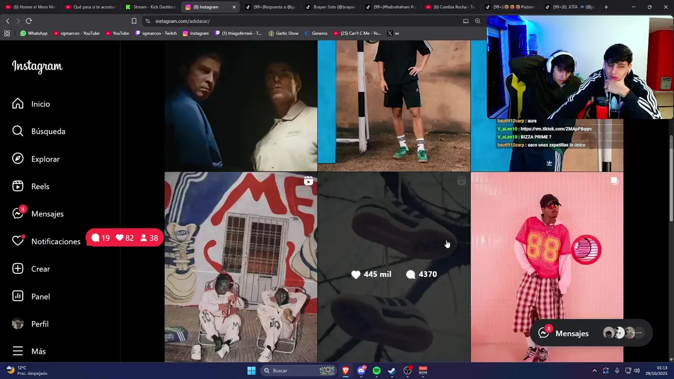This screenshot has width=674, height=379.
Task: Switch to the Brayan Soto TikTok tab
Action: [331, 7]
